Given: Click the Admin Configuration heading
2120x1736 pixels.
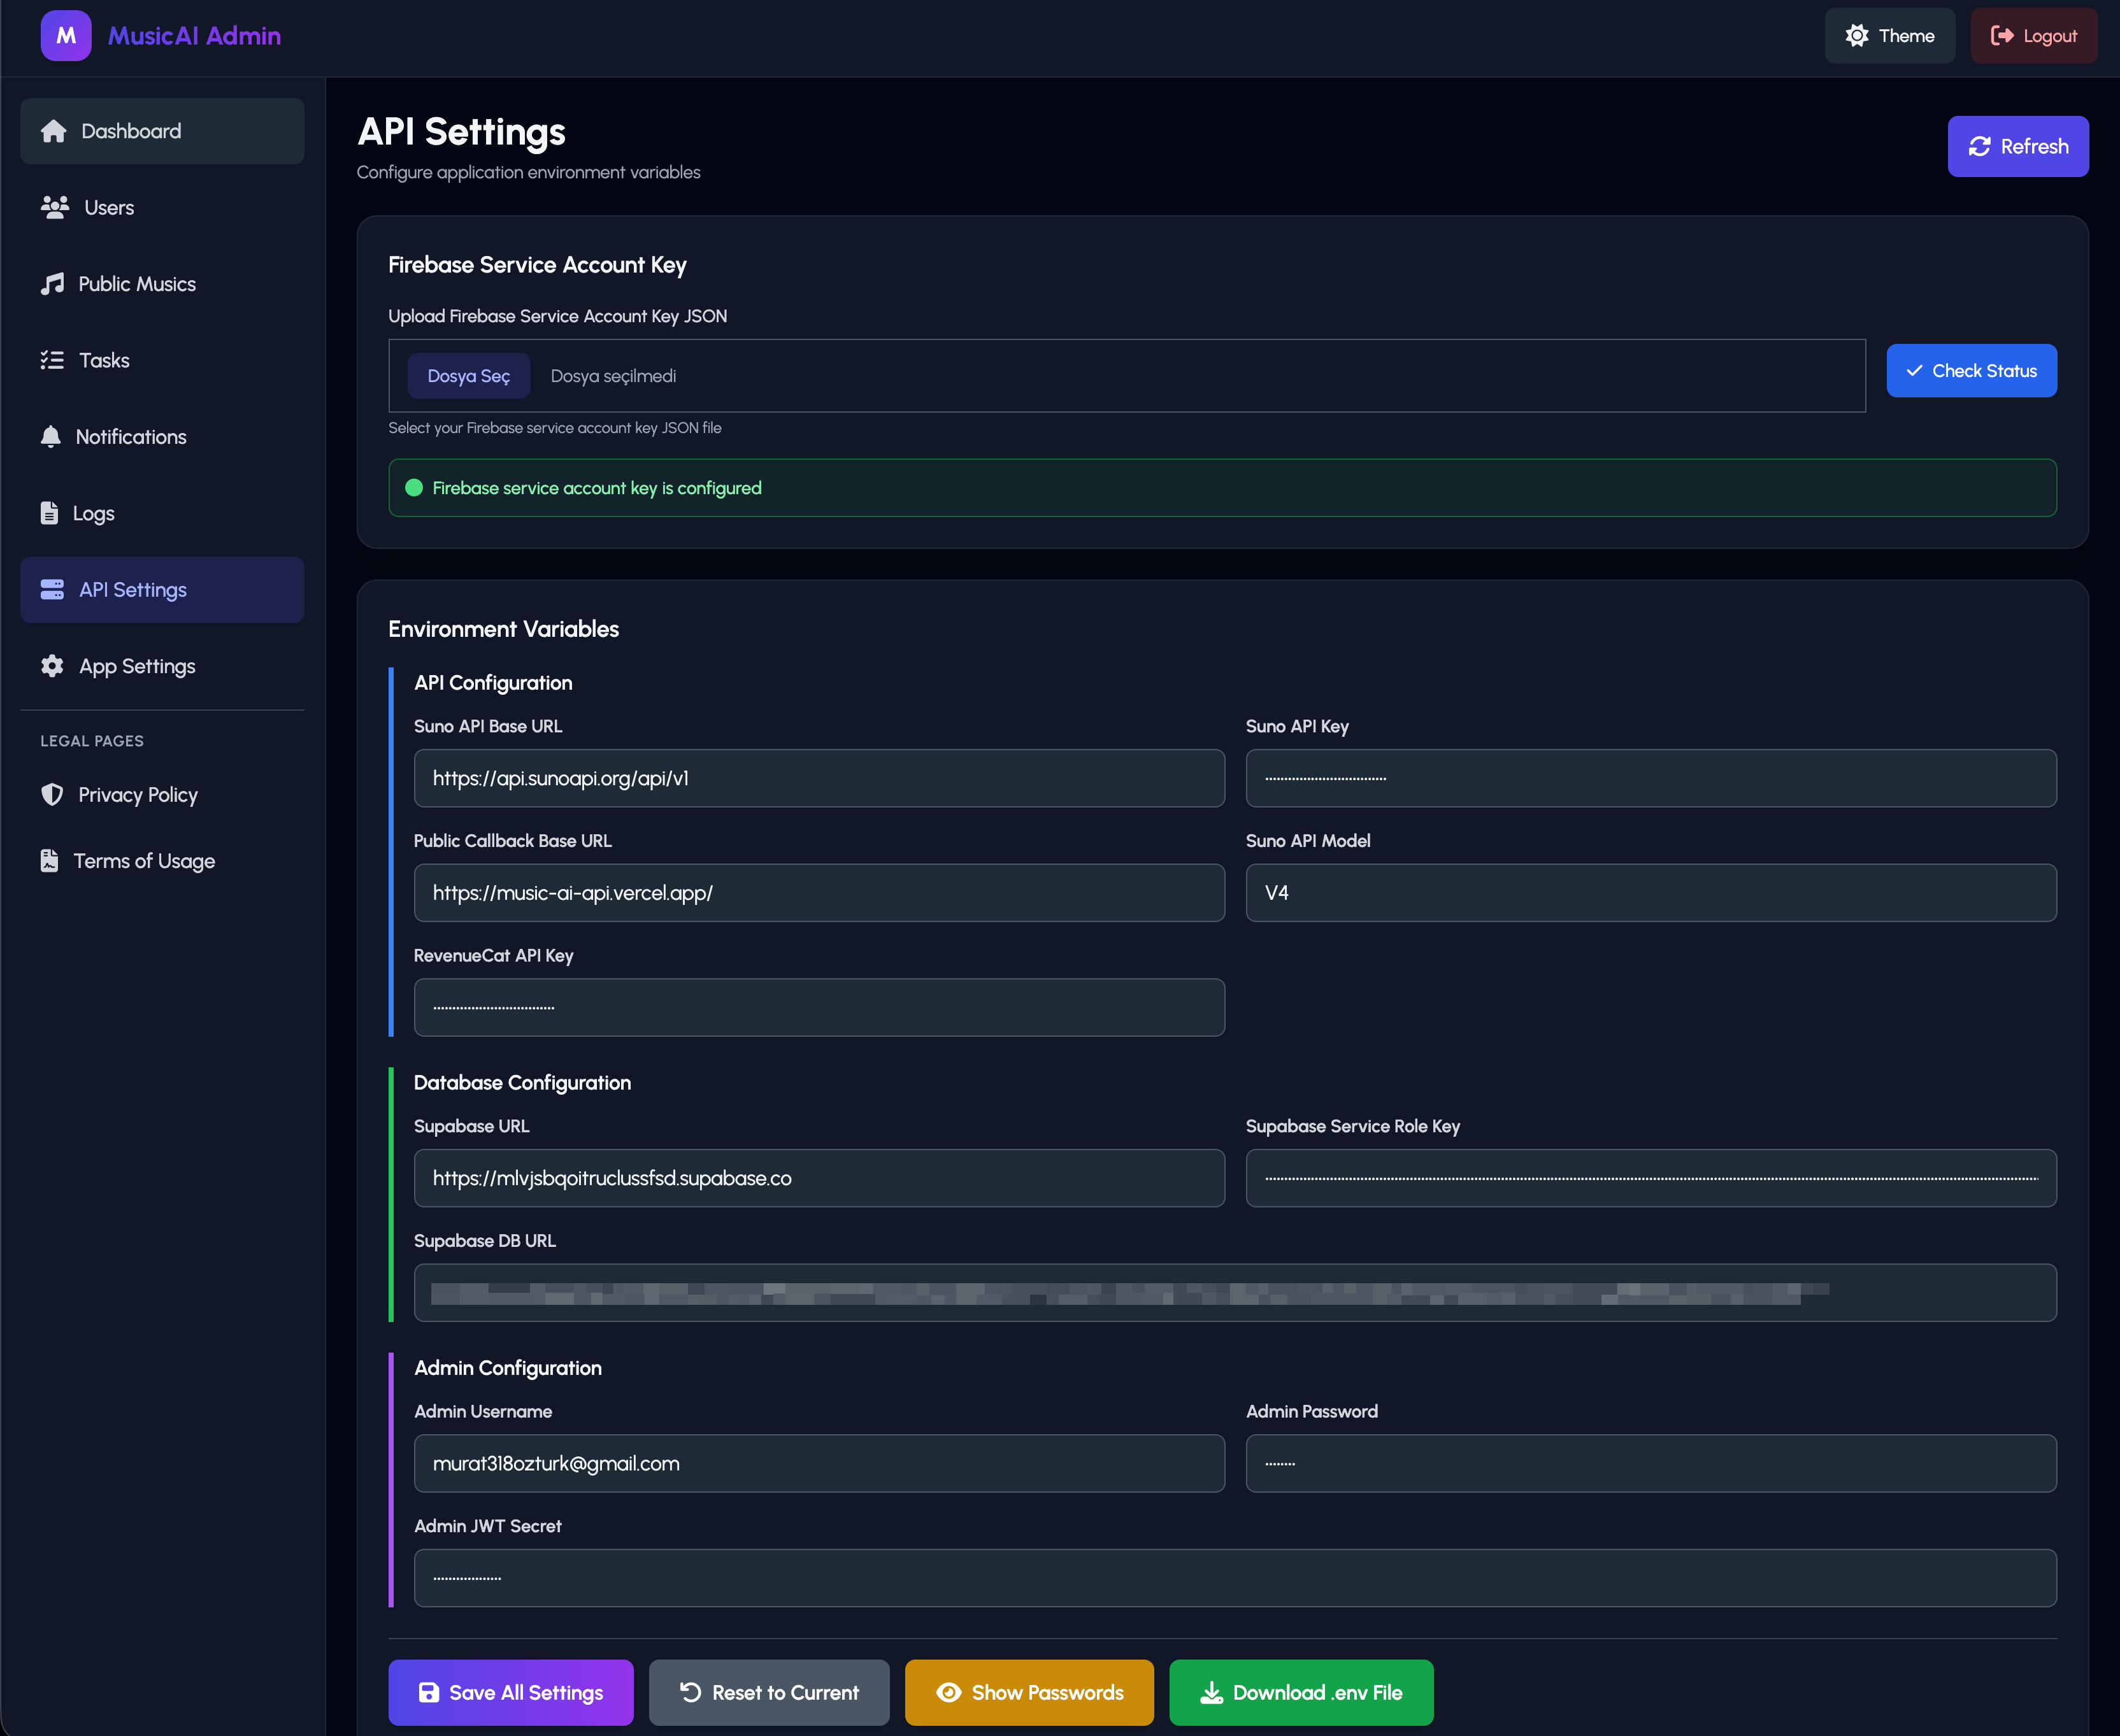Looking at the screenshot, I should coord(508,1368).
